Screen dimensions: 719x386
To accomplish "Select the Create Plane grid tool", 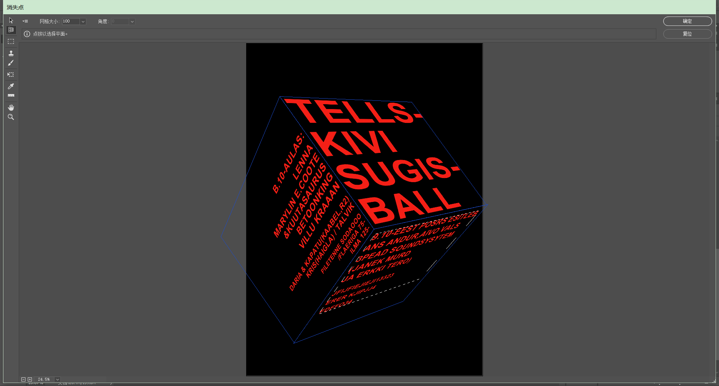I will [11, 30].
